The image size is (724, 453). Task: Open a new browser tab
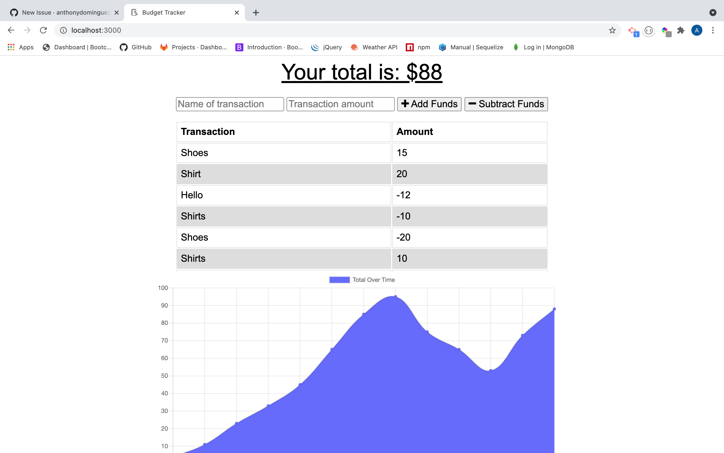(x=256, y=13)
